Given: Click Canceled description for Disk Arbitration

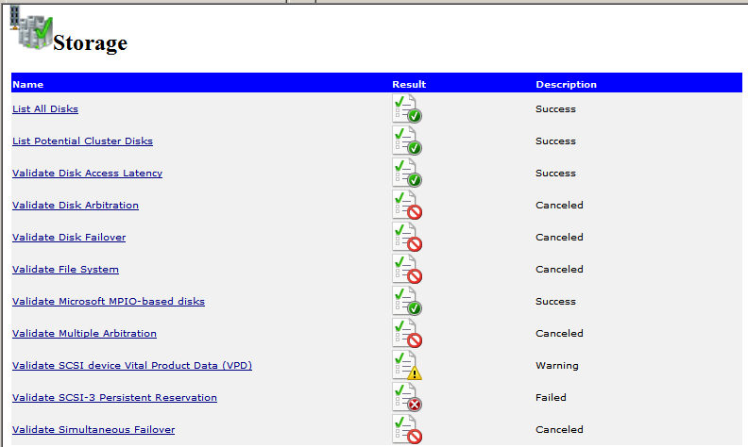Looking at the screenshot, I should (559, 205).
